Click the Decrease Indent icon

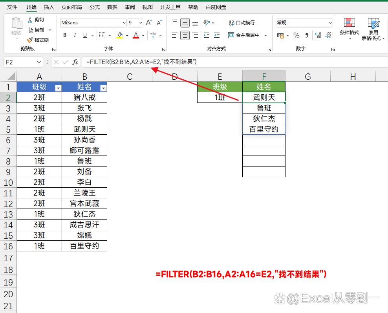click(207, 35)
